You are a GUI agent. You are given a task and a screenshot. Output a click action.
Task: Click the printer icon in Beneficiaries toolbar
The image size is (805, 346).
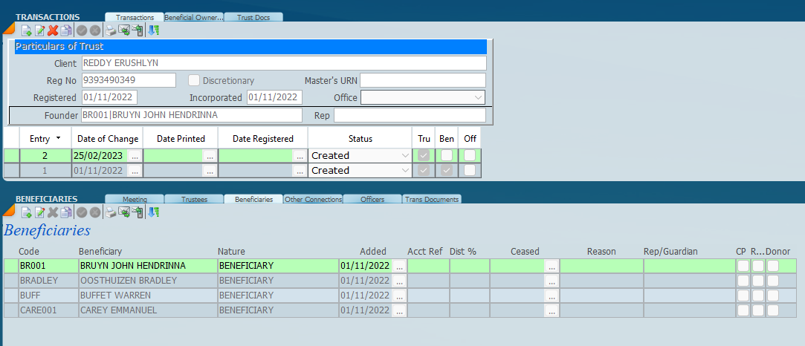click(x=110, y=212)
